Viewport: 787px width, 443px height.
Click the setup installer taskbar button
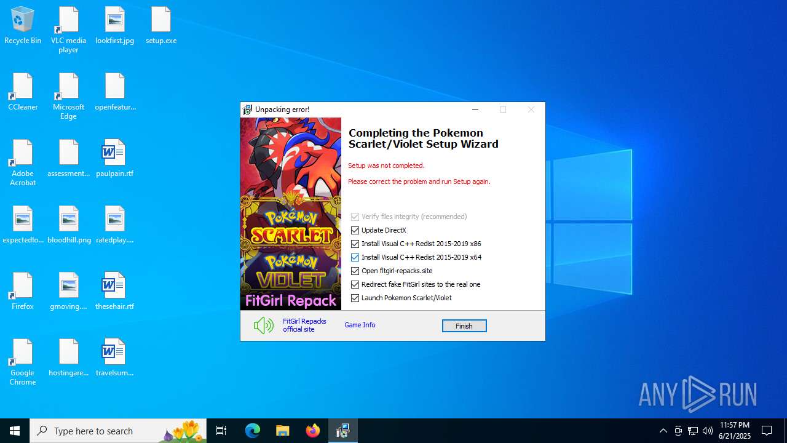pyautogui.click(x=343, y=431)
